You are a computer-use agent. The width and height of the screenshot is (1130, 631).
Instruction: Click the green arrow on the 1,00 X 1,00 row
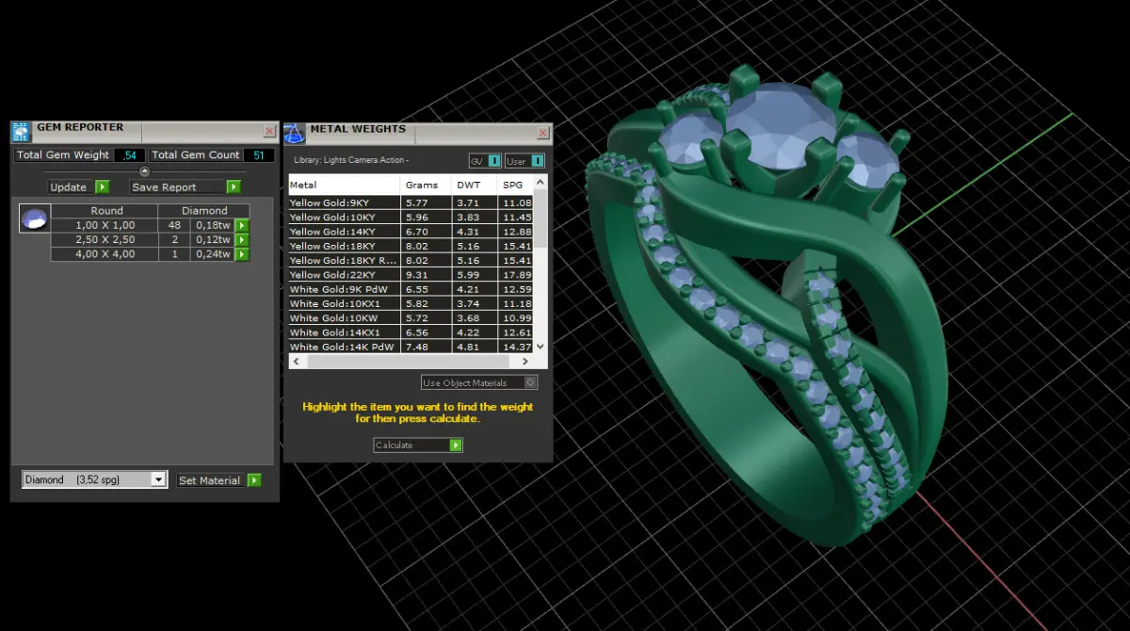pos(242,225)
